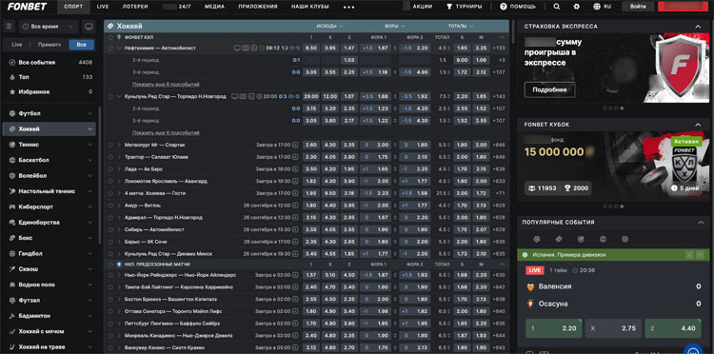714x354 pixels.
Task: Click the Подробнее button
Action: [x=549, y=89]
